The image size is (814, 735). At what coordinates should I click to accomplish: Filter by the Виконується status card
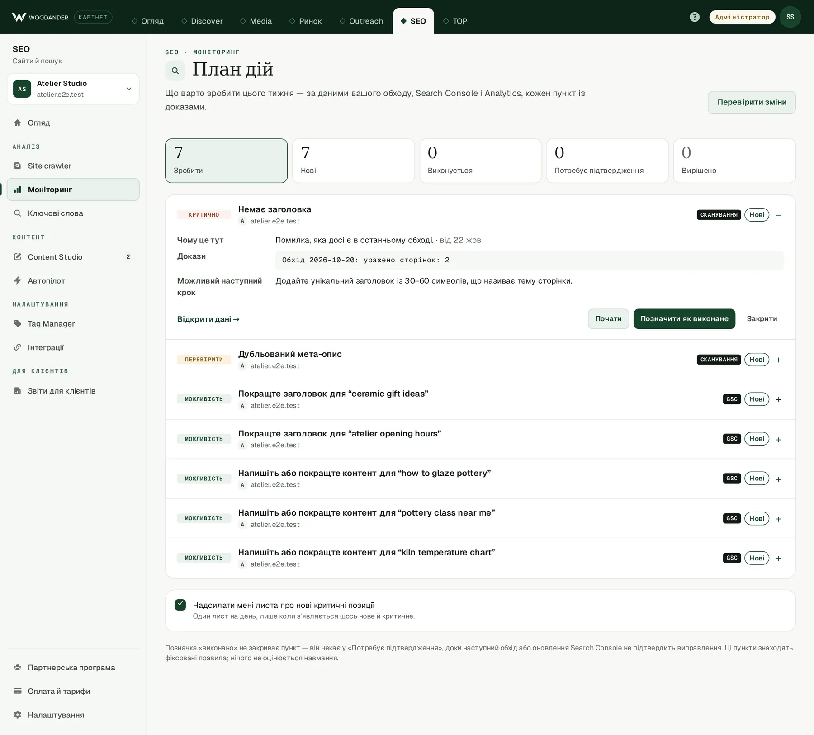coord(480,161)
